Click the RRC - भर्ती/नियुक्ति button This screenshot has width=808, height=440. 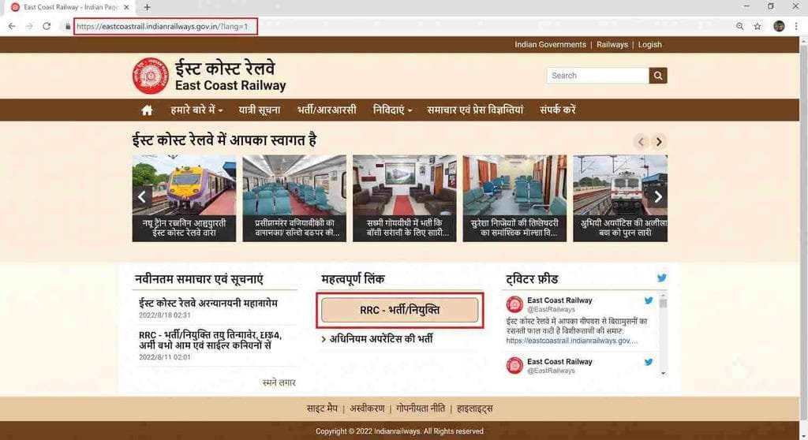pos(400,310)
